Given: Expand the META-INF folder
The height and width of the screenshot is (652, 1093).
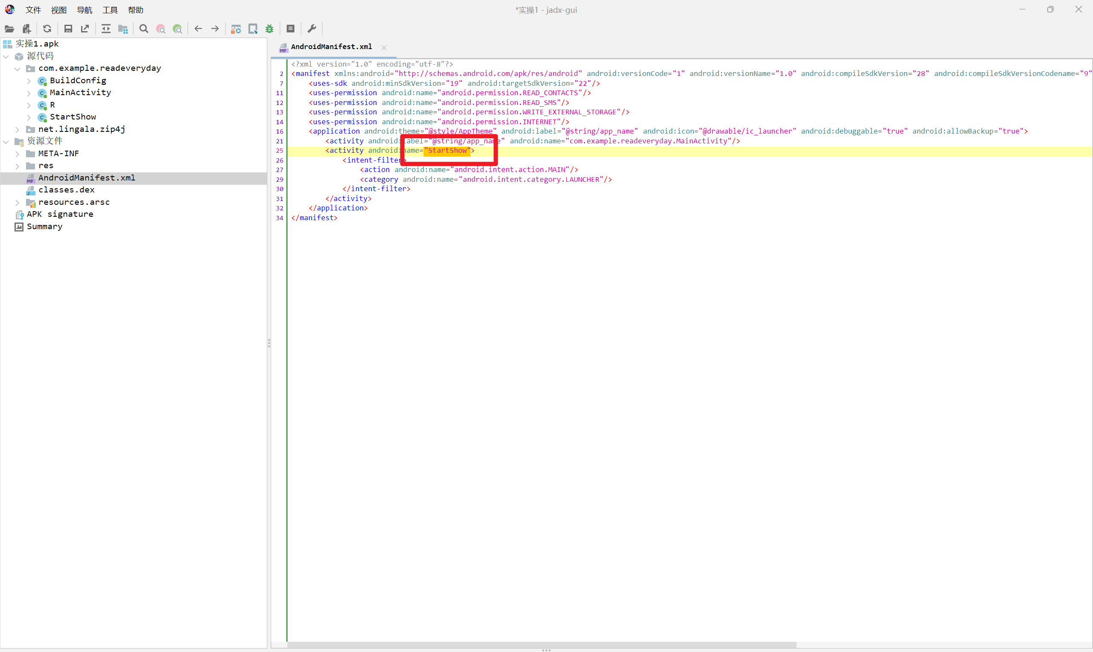Looking at the screenshot, I should [x=18, y=154].
